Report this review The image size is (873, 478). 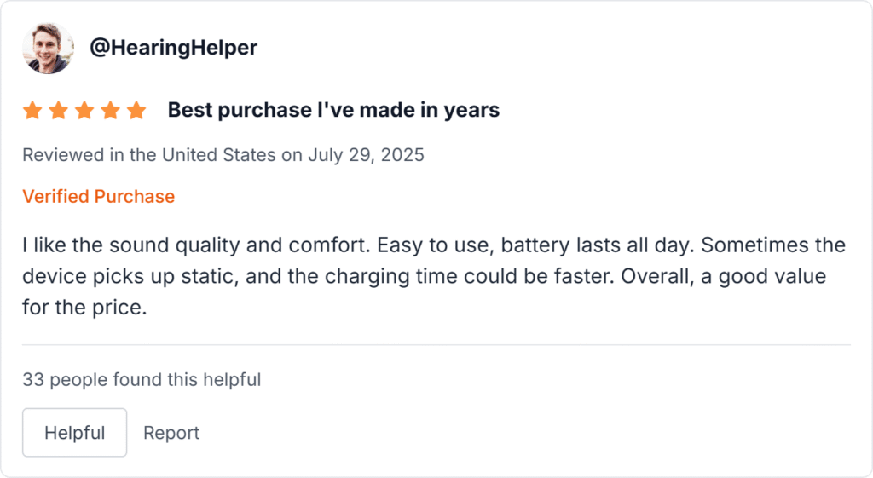pos(171,433)
